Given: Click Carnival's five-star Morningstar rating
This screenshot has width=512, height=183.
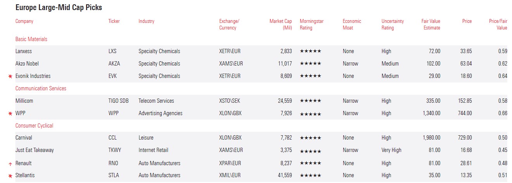Looking at the screenshot, I should click(310, 138).
